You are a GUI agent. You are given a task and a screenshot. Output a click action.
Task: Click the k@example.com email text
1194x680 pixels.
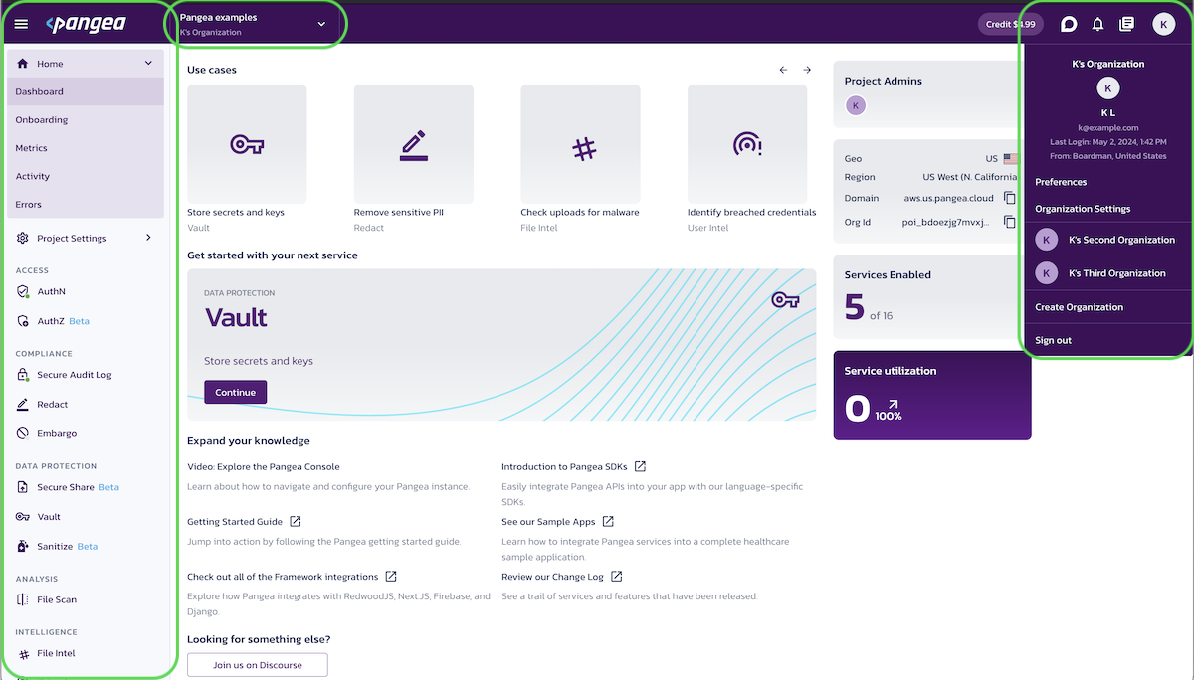pyautogui.click(x=1107, y=127)
